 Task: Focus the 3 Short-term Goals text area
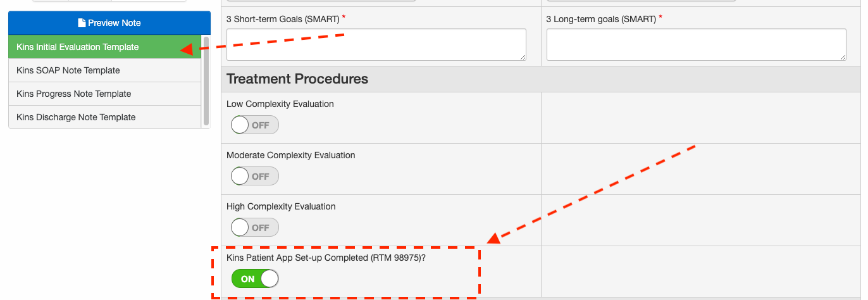pyautogui.click(x=376, y=44)
